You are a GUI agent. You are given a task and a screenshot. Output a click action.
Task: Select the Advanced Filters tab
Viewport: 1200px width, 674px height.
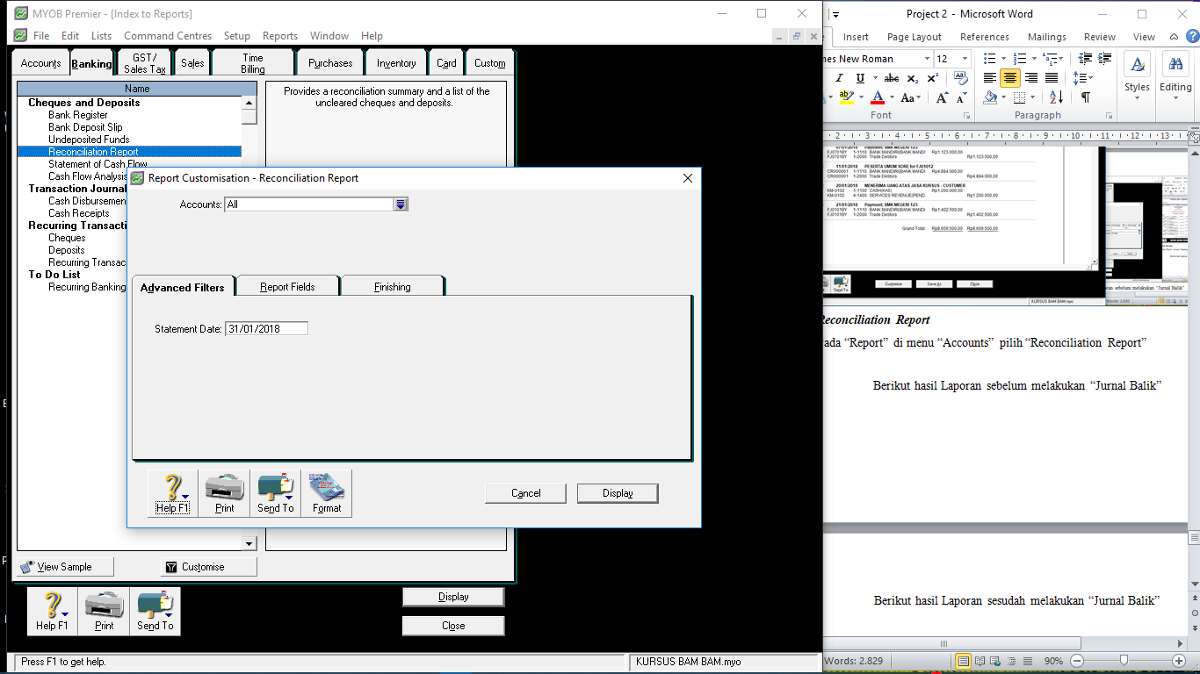pos(183,287)
